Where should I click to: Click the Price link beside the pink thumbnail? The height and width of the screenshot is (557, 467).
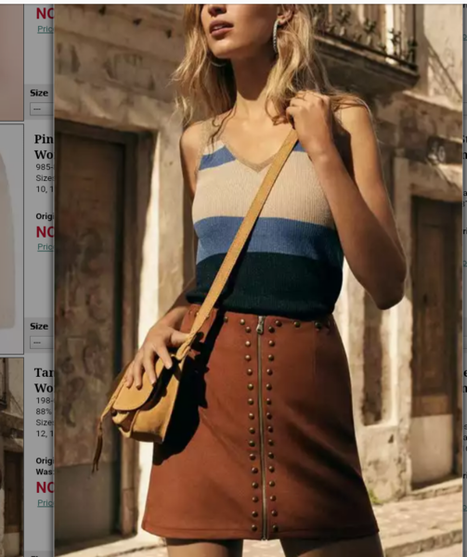45,29
